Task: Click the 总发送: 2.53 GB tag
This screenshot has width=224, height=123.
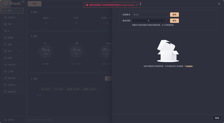Action: point(73,89)
